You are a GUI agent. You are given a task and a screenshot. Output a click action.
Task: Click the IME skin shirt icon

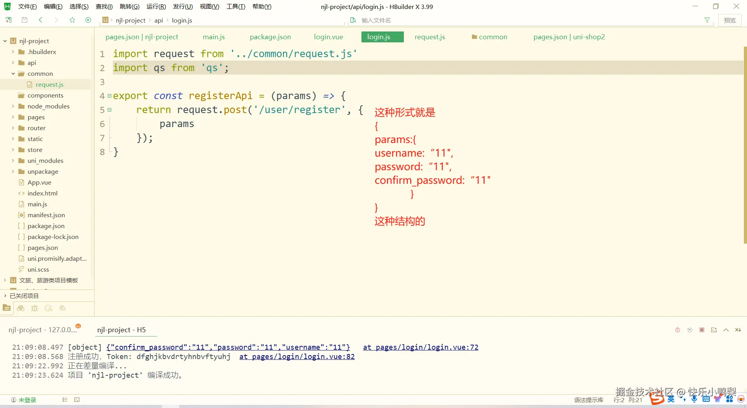tap(718, 399)
